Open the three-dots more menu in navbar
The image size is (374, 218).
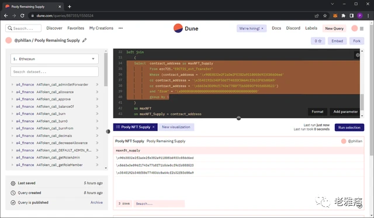(x=121, y=28)
